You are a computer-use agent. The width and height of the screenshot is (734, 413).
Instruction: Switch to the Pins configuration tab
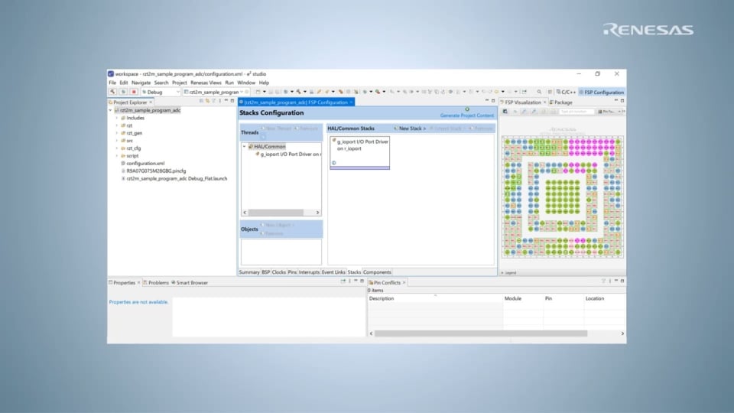coord(292,272)
